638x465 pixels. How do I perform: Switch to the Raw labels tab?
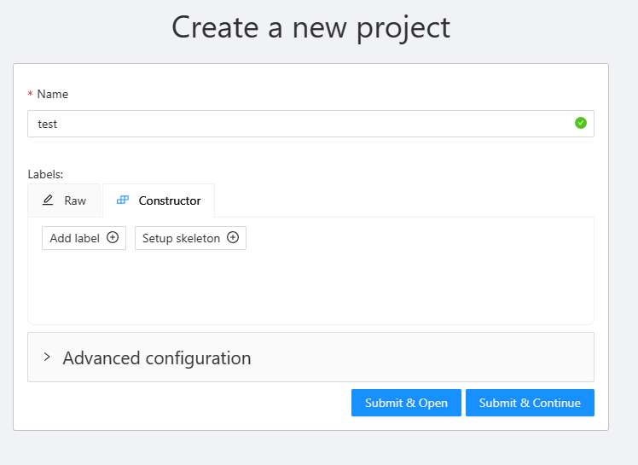64,201
